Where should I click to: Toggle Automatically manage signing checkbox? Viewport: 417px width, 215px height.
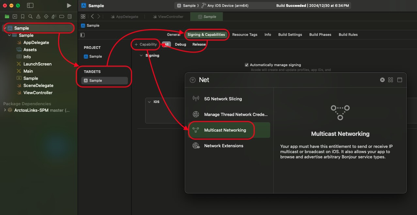pos(247,65)
